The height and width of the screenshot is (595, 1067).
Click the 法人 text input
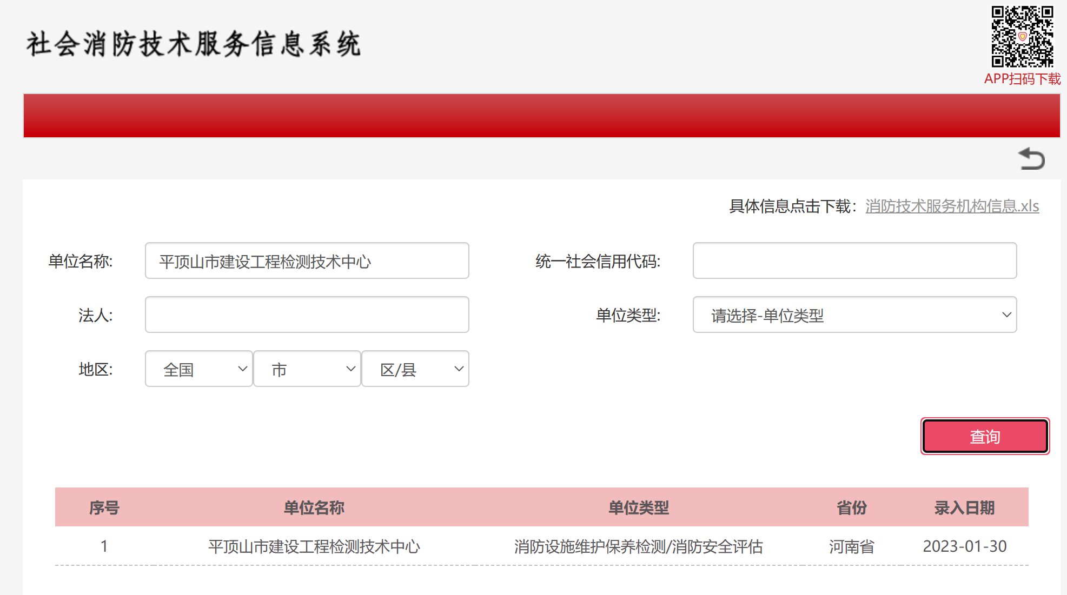(307, 315)
